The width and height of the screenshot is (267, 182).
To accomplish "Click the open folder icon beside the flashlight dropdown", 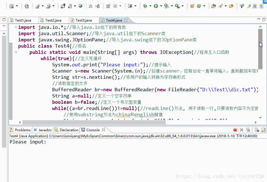I will click(x=231, y=6).
